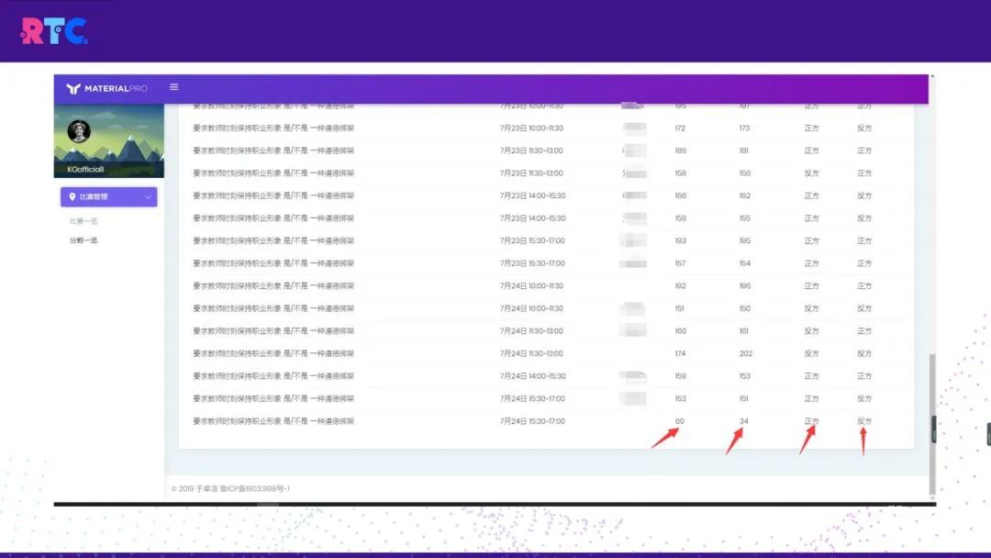Expand the 比赛管理 sidebar menu
Viewport: 991px width, 558px height.
[x=108, y=197]
